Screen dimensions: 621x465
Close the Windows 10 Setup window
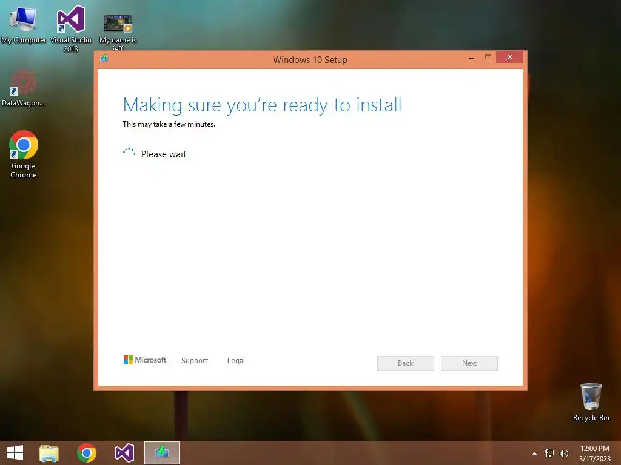pyautogui.click(x=509, y=58)
